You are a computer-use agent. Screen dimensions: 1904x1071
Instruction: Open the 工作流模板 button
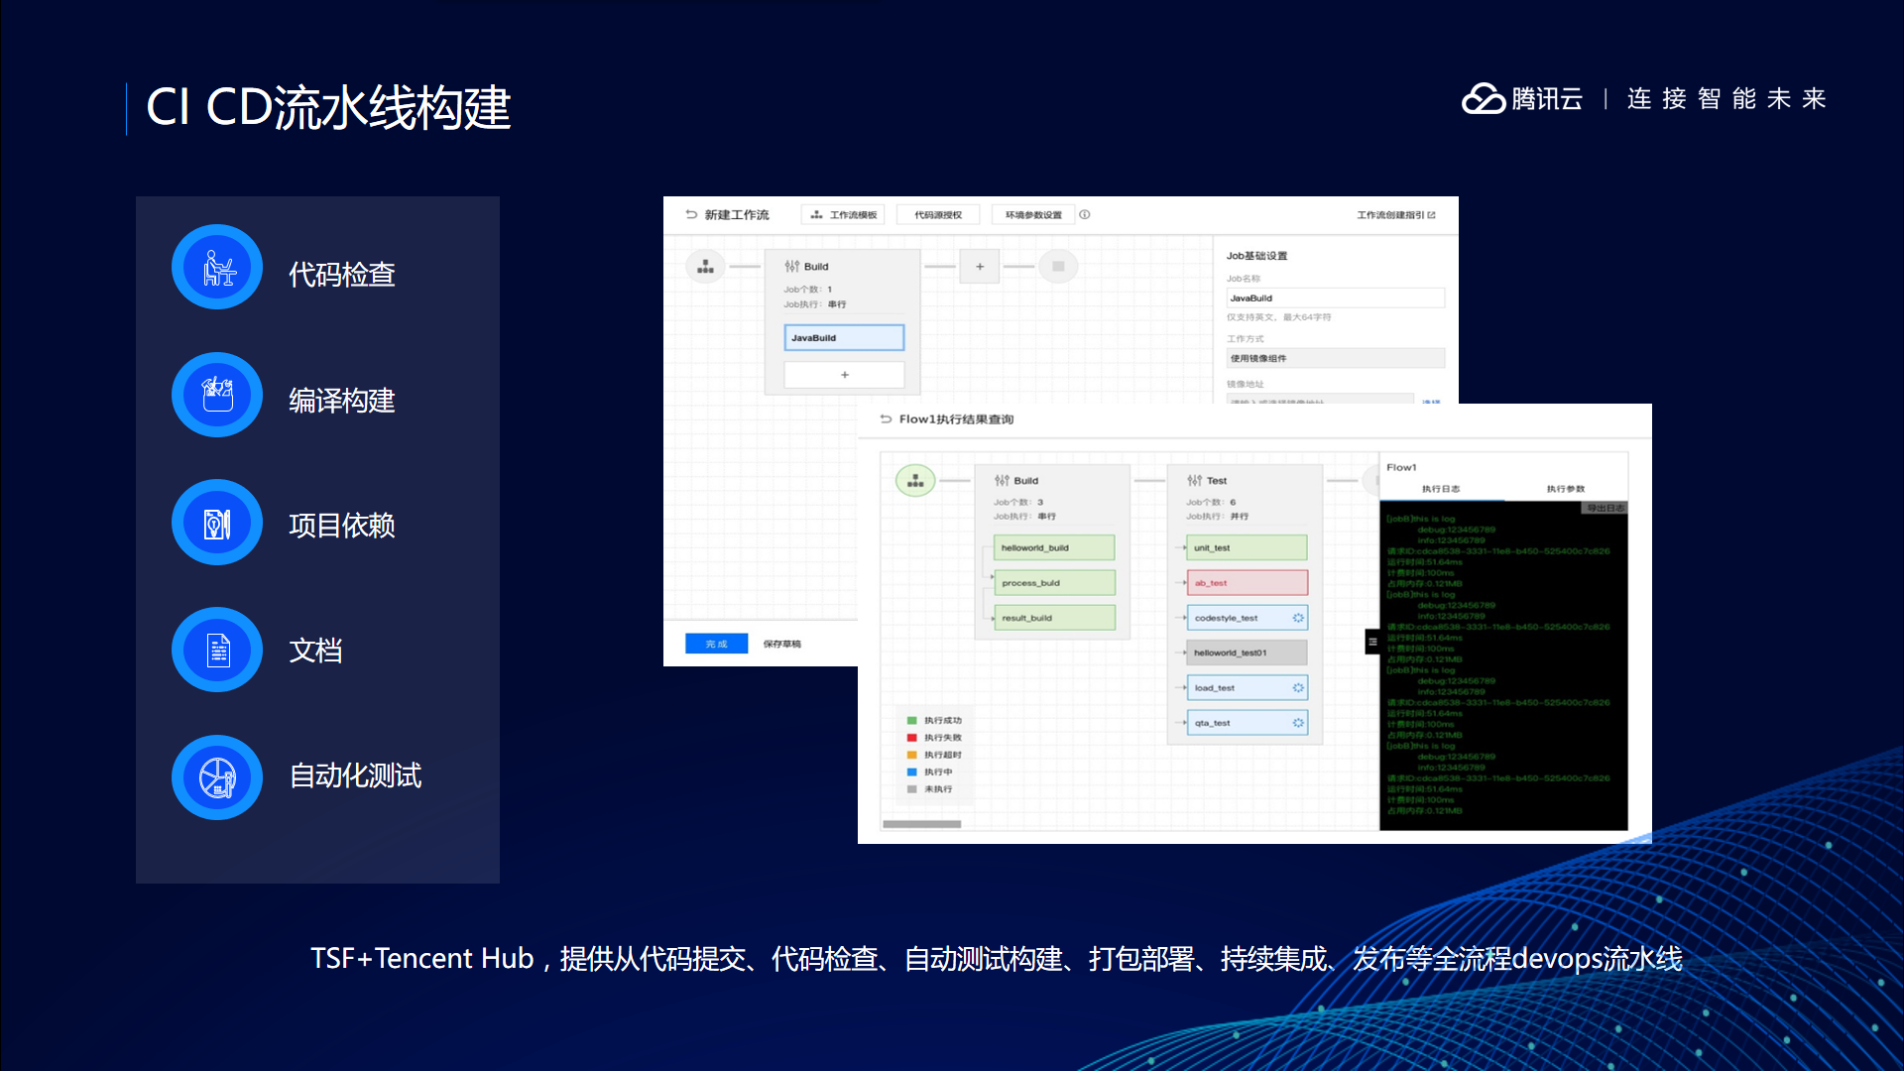tap(843, 214)
